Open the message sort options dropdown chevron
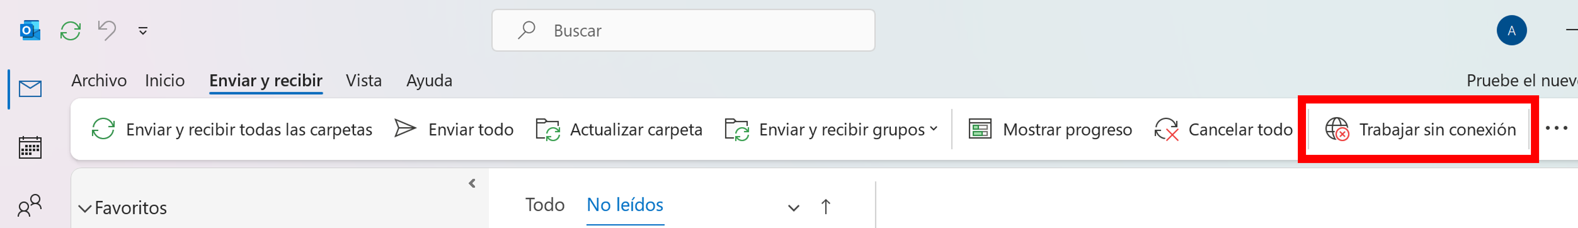The width and height of the screenshot is (1578, 228). (x=793, y=208)
